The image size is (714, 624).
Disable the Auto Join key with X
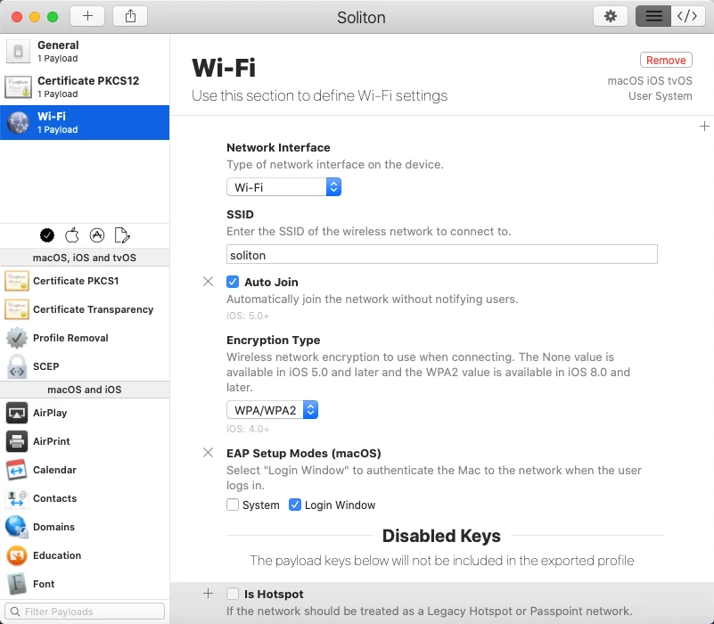pos(208,282)
